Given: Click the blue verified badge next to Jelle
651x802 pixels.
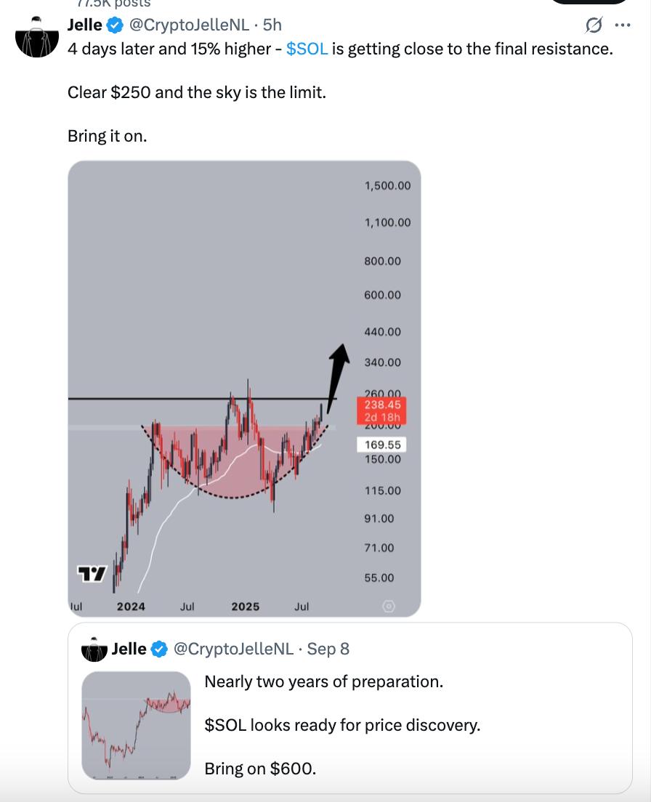Looking at the screenshot, I should [115, 25].
